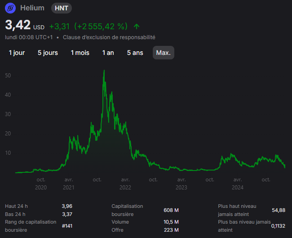292x238 pixels.
Task: Click the Volume value 10,5 M
Action: [171, 222]
